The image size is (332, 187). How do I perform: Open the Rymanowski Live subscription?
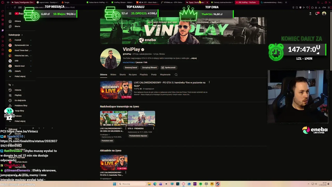[22, 45]
